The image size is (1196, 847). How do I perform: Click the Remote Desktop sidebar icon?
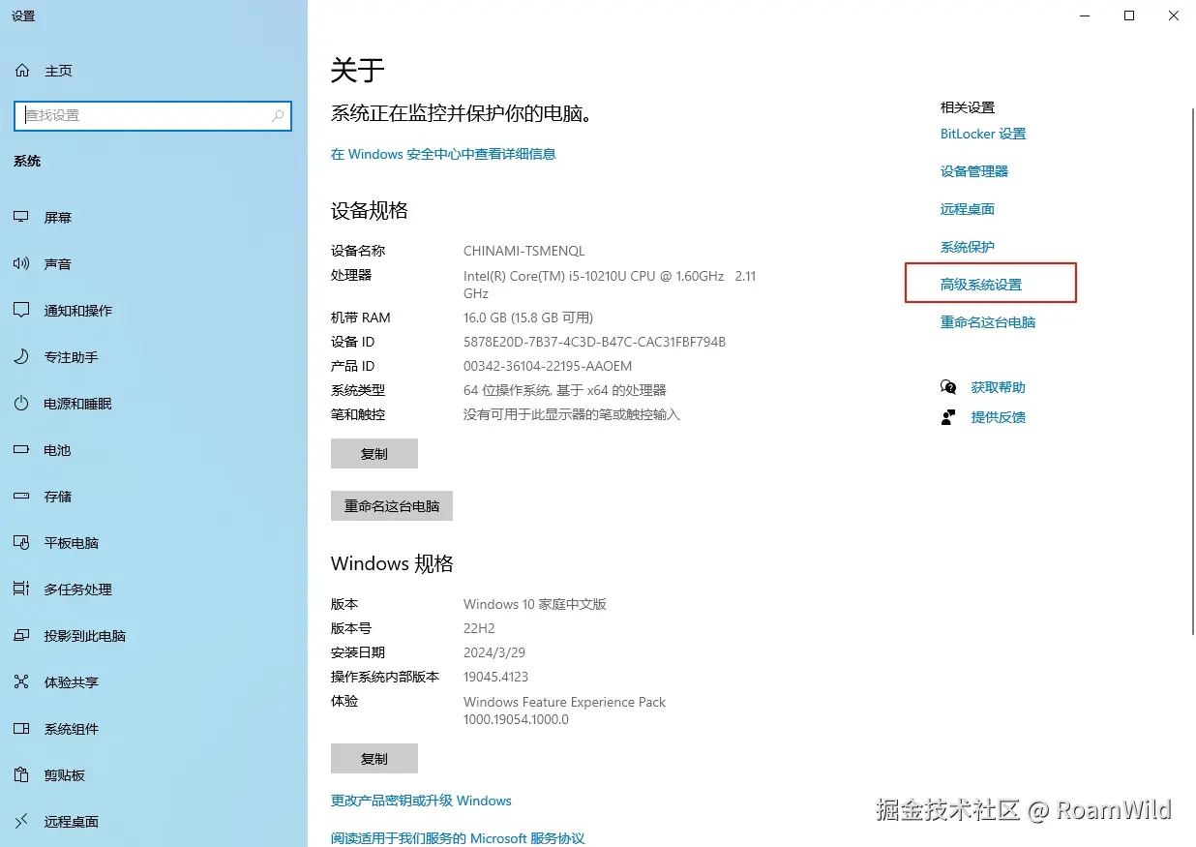pos(21,822)
